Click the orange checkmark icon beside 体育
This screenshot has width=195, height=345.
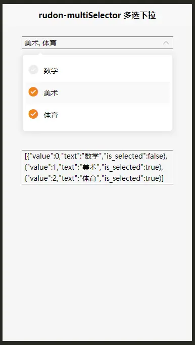[x=33, y=114]
